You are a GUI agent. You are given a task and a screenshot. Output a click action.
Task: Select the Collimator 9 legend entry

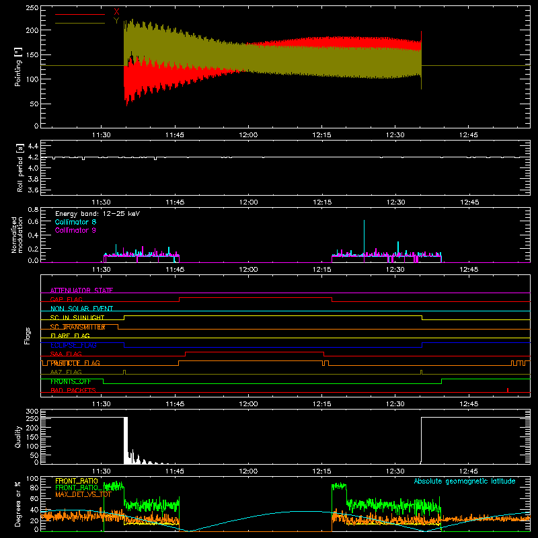click(75, 230)
